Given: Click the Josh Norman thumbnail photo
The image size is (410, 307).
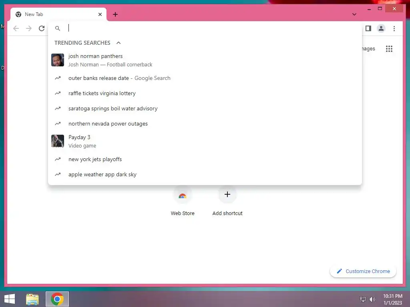Looking at the screenshot, I should coord(58,60).
